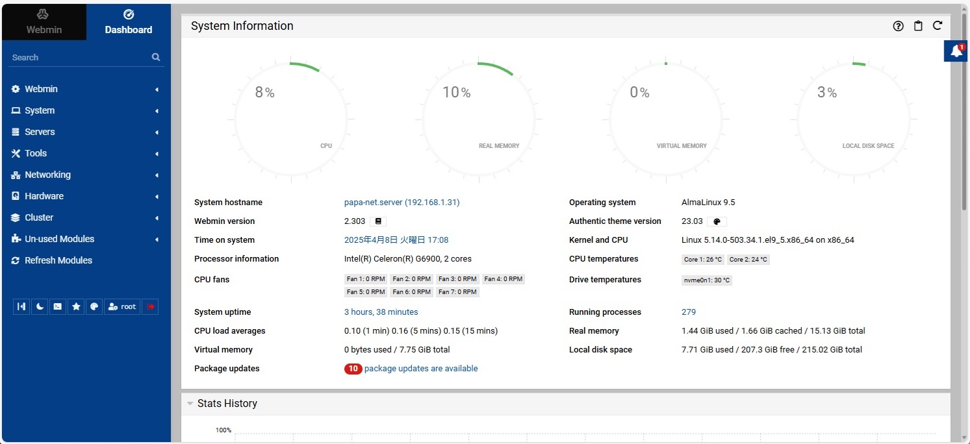Click the Fan 1: 0 RPM tag
This screenshot has height=444, width=970.
point(366,279)
